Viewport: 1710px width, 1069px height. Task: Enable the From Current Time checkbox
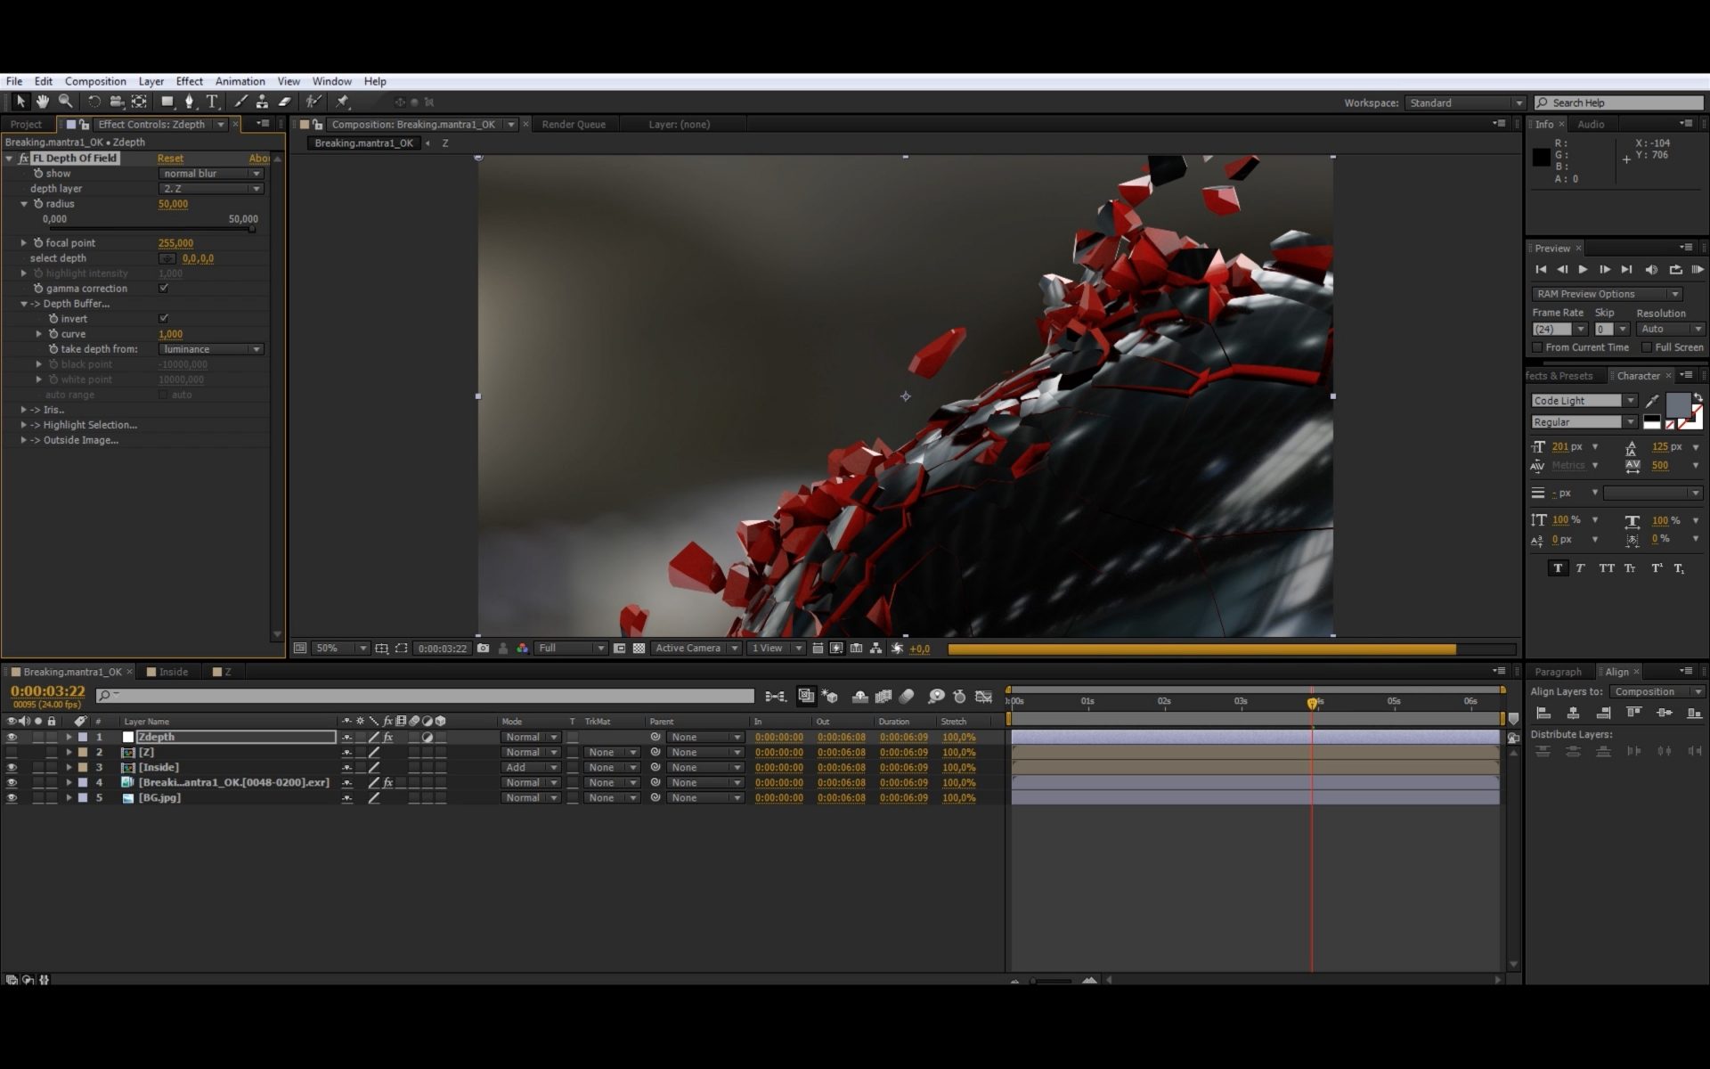1537,347
